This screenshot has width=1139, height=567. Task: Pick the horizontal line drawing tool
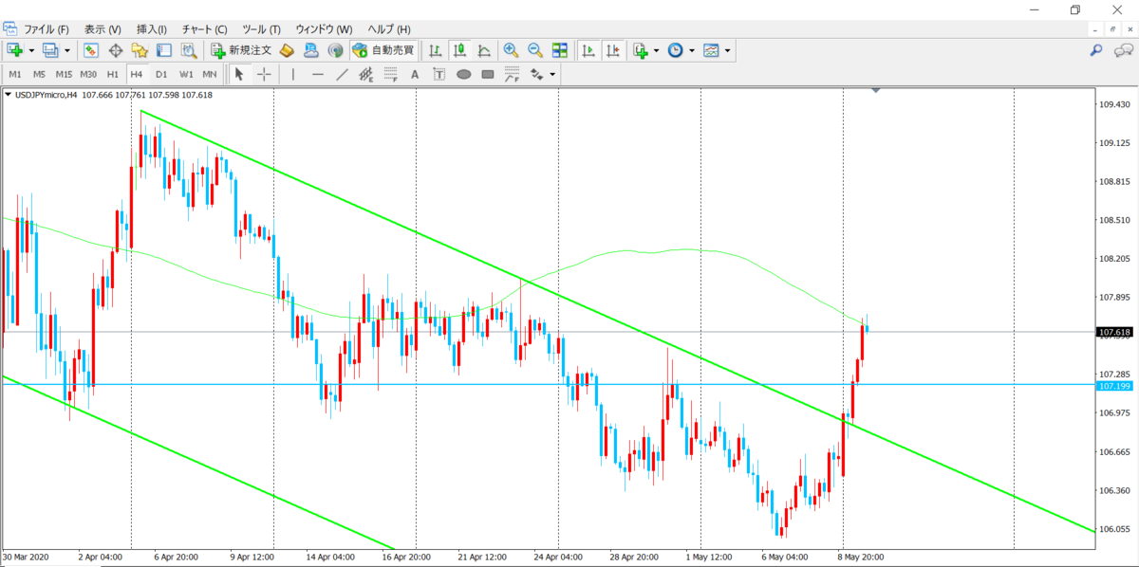coord(318,74)
